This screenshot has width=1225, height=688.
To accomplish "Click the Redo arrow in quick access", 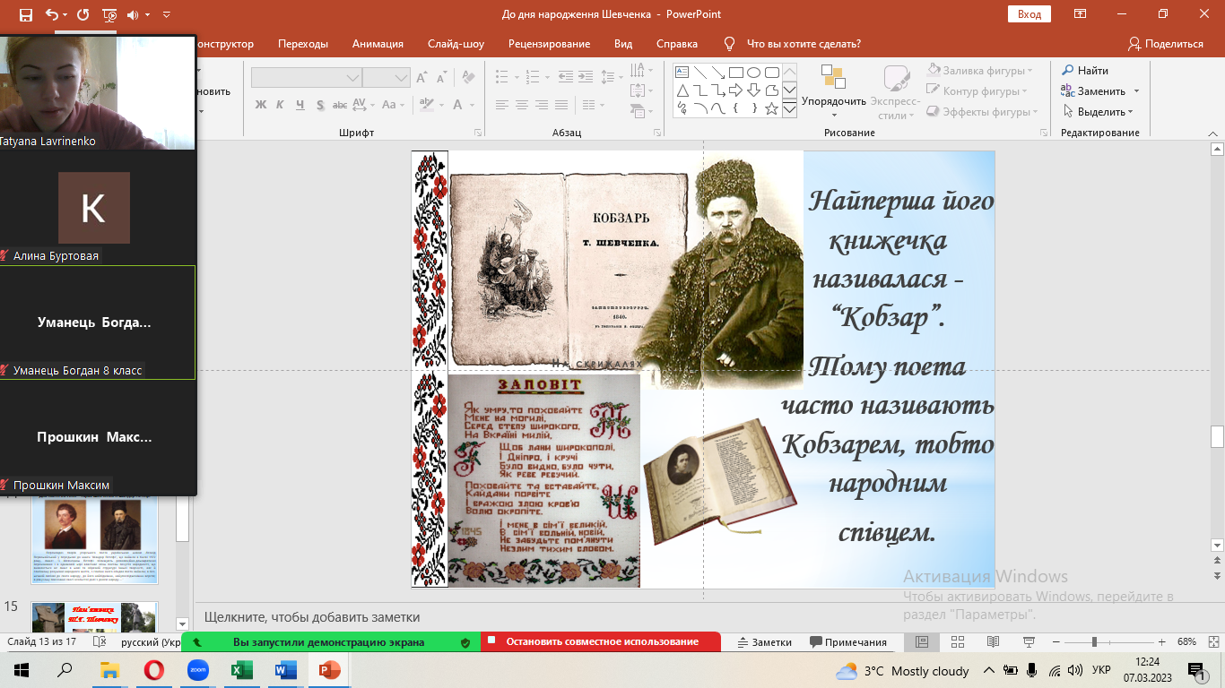I will (x=83, y=15).
